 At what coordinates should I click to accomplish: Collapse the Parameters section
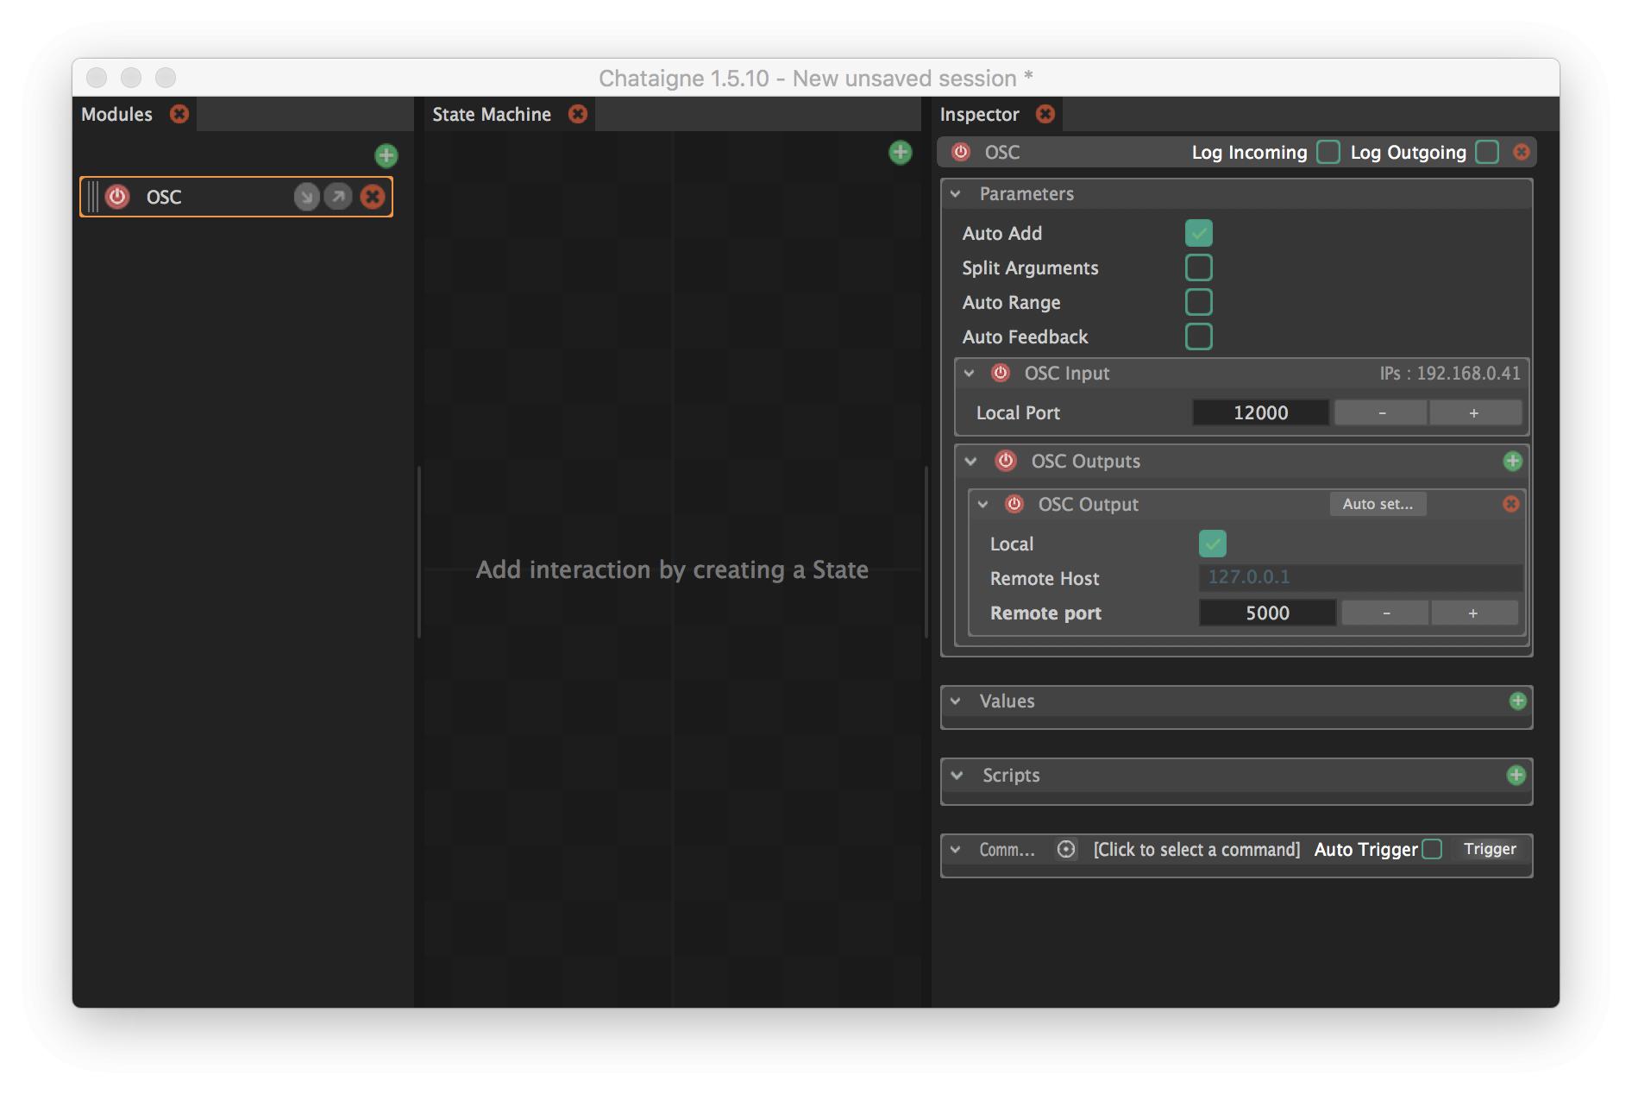(956, 194)
